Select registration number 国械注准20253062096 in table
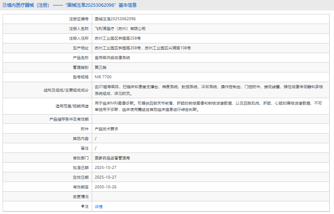The height and width of the screenshot is (214, 334). [115, 19]
